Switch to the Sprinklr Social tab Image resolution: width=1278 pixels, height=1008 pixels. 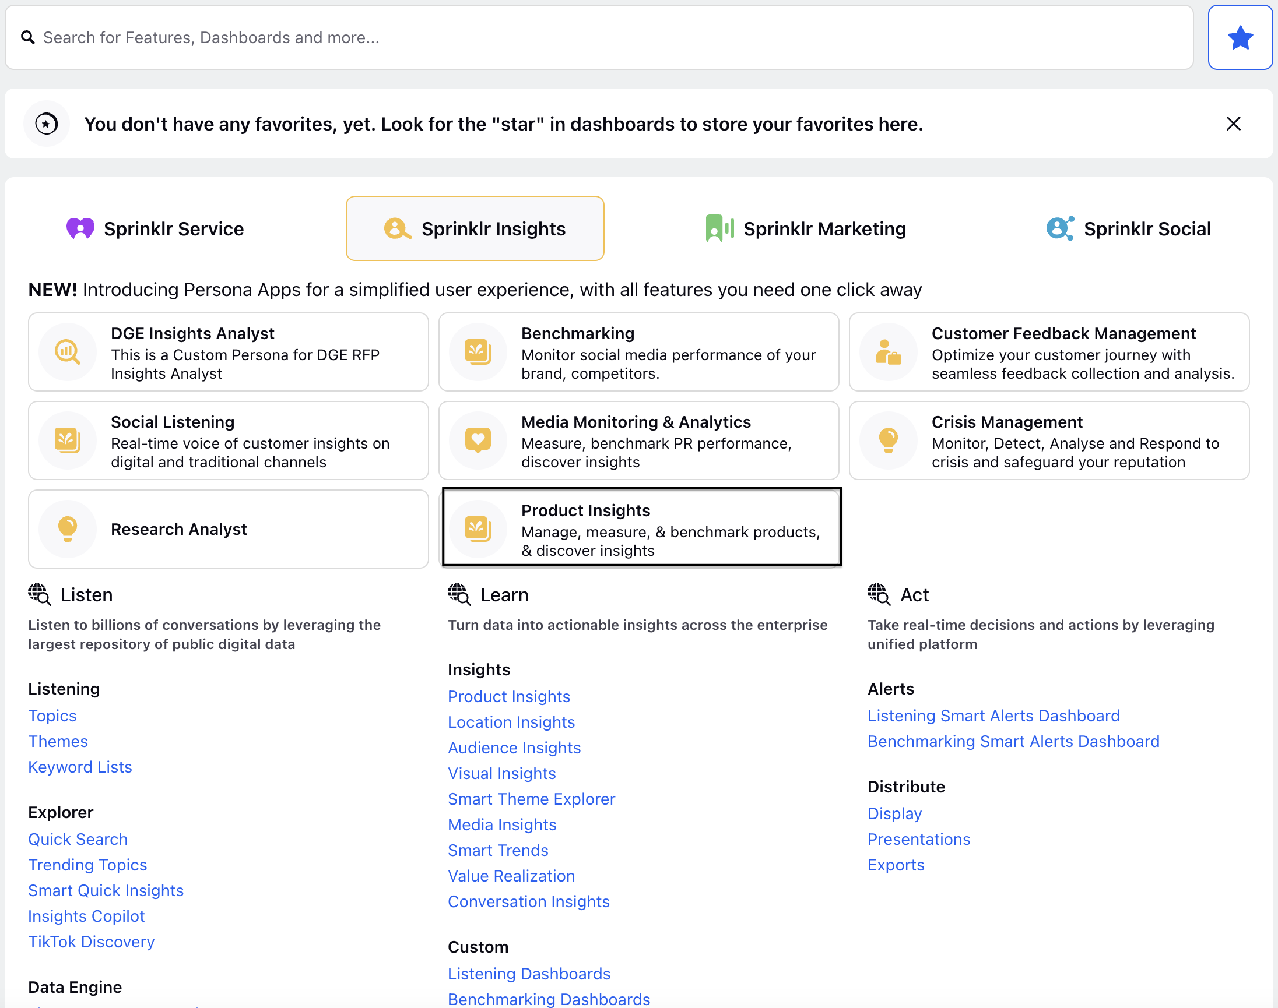pos(1128,228)
